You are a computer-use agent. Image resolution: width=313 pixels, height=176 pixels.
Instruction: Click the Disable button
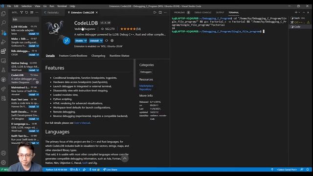pos(79,41)
